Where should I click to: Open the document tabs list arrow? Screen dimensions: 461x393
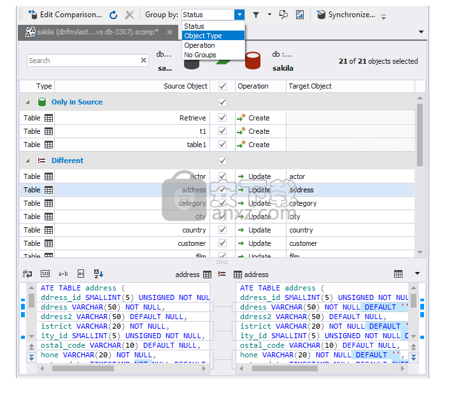(421, 32)
